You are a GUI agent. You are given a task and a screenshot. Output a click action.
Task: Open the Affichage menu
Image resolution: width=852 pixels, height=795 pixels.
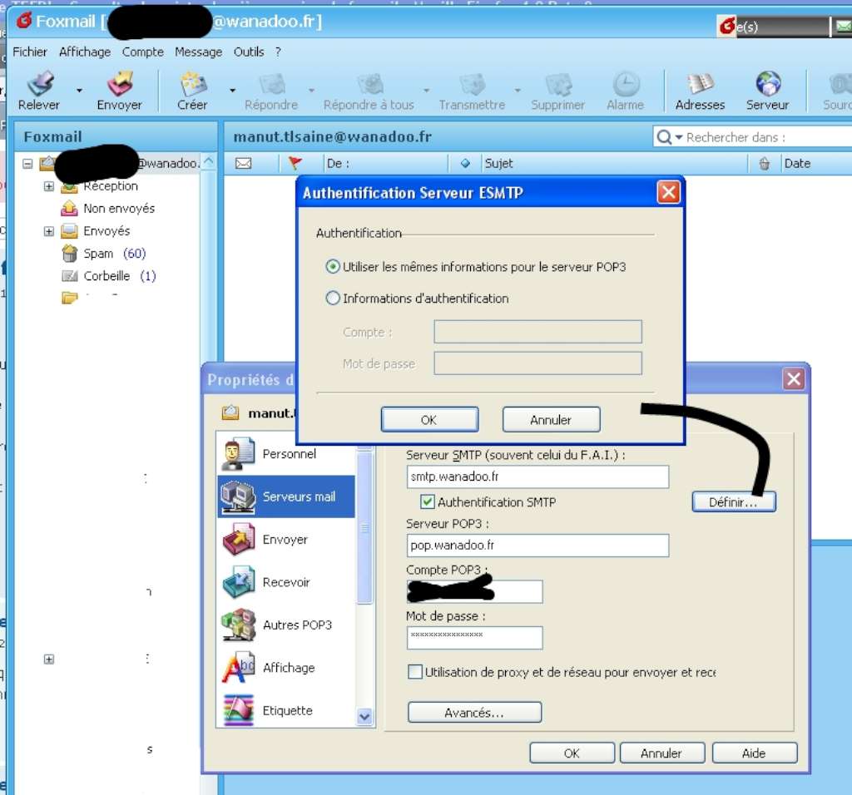pyautogui.click(x=85, y=52)
